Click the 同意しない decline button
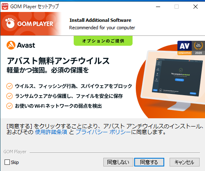 click(118, 162)
